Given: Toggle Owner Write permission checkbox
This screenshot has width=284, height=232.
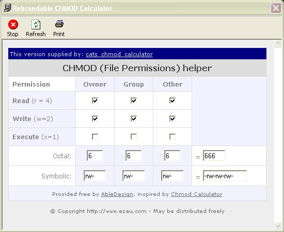Looking at the screenshot, I should point(95,119).
